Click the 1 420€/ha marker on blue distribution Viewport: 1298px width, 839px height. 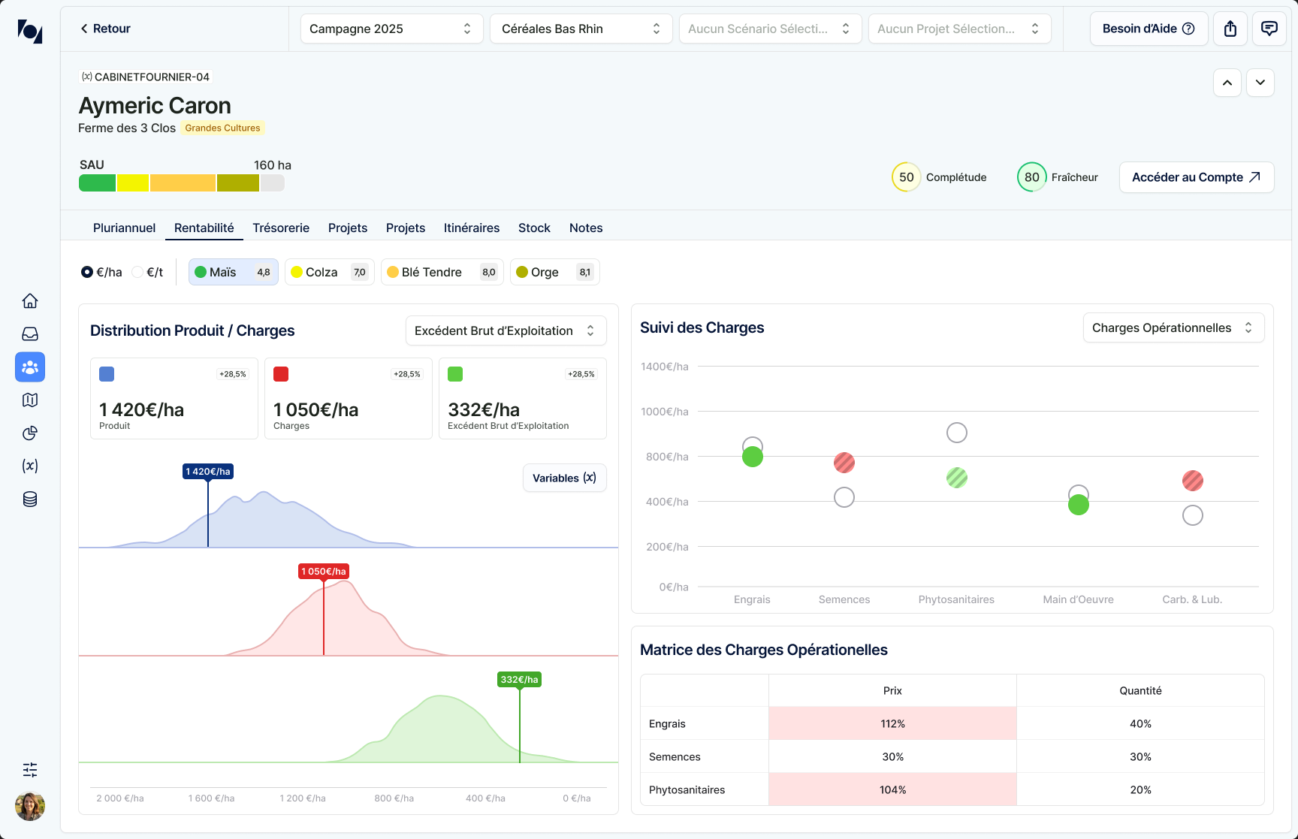click(x=208, y=471)
